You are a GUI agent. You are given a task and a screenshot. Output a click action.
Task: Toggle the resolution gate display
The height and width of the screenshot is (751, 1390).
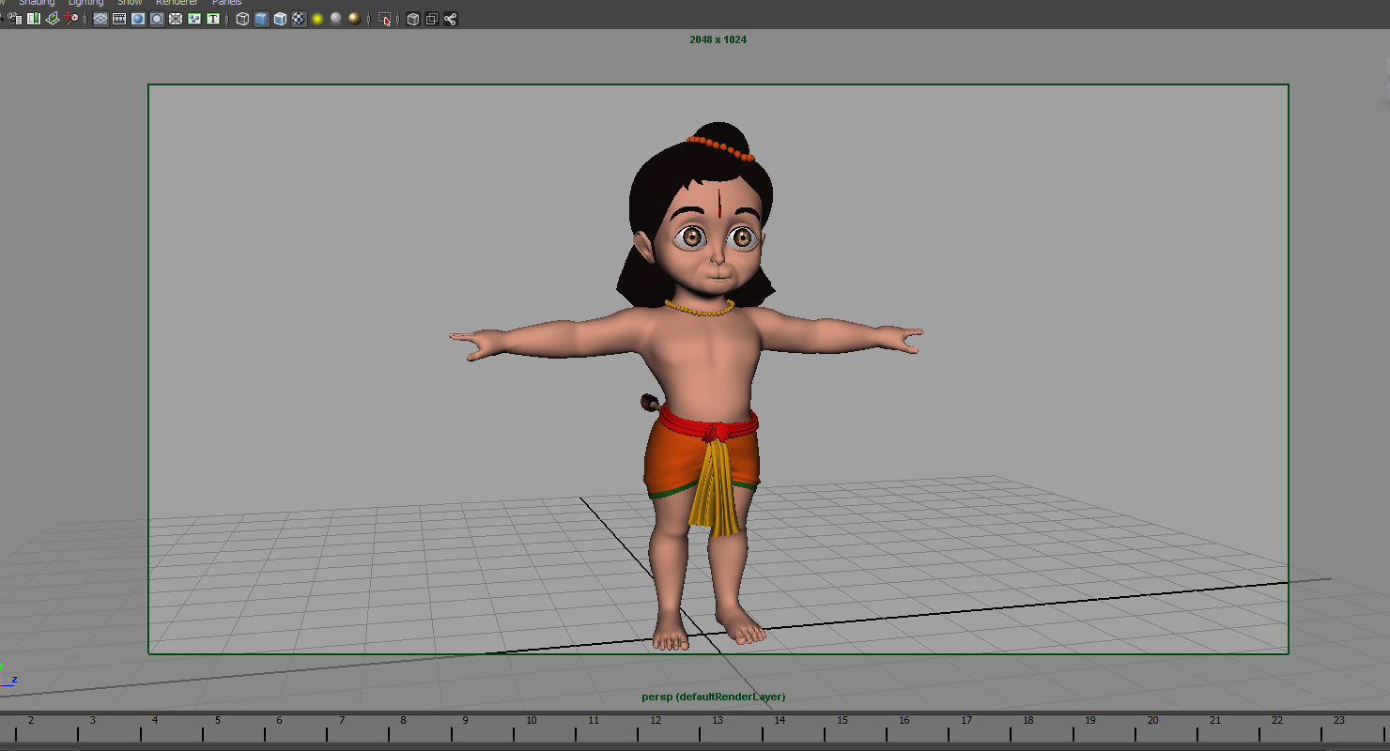[138, 19]
